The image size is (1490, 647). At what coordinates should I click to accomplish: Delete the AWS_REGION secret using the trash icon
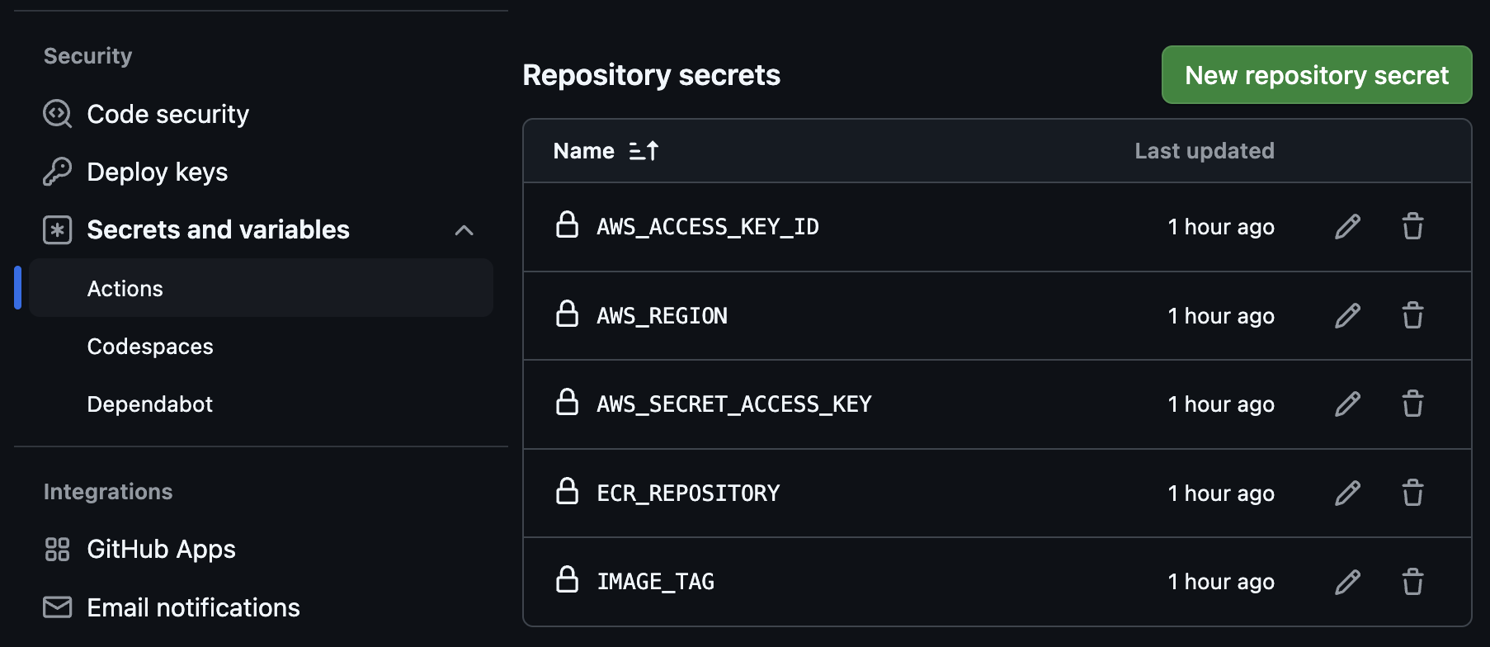[x=1412, y=315]
